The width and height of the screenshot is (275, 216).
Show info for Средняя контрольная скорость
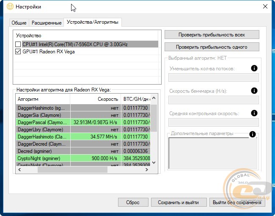(x=254, y=113)
